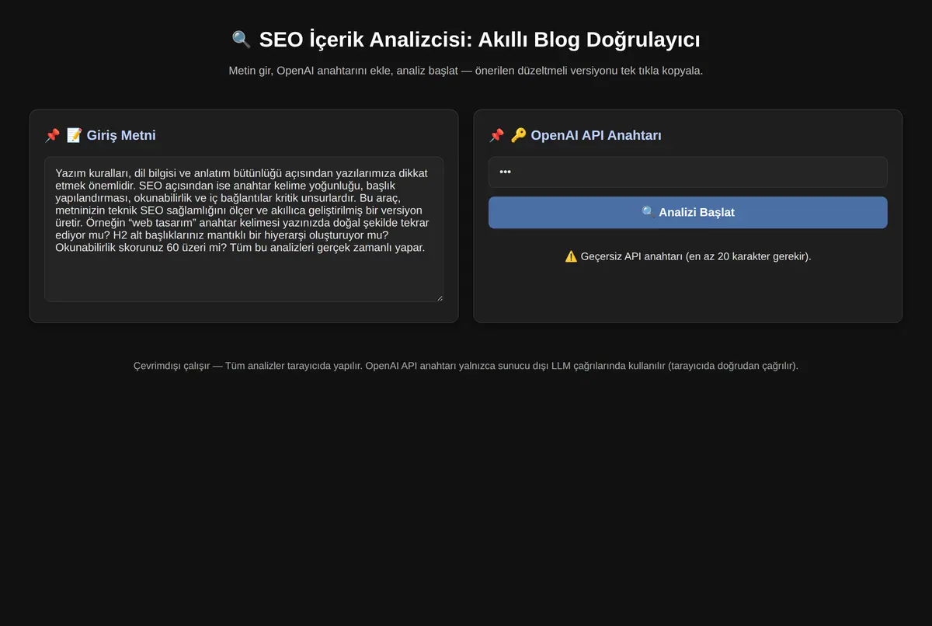Click the textarea resize handle corner
This screenshot has height=626, width=932.
[x=439, y=297]
